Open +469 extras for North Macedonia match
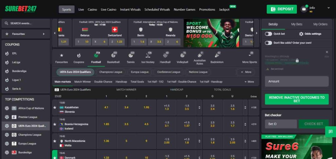 254,141
